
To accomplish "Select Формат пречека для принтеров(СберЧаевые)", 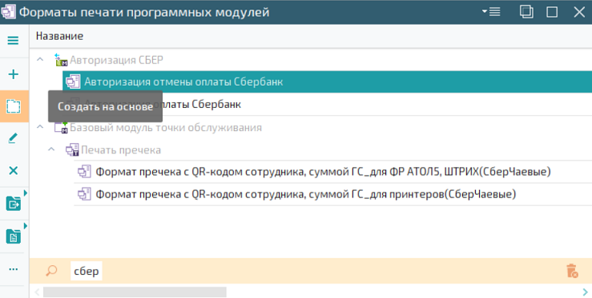I will point(333,194).
